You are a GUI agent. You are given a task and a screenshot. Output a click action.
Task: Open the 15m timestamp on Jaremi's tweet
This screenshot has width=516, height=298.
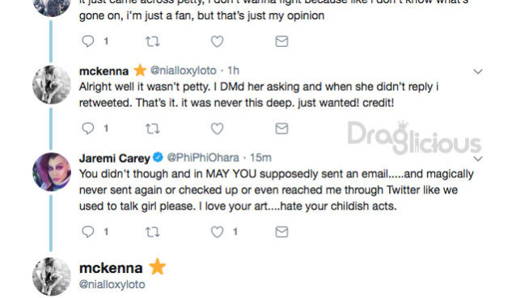pyautogui.click(x=260, y=158)
